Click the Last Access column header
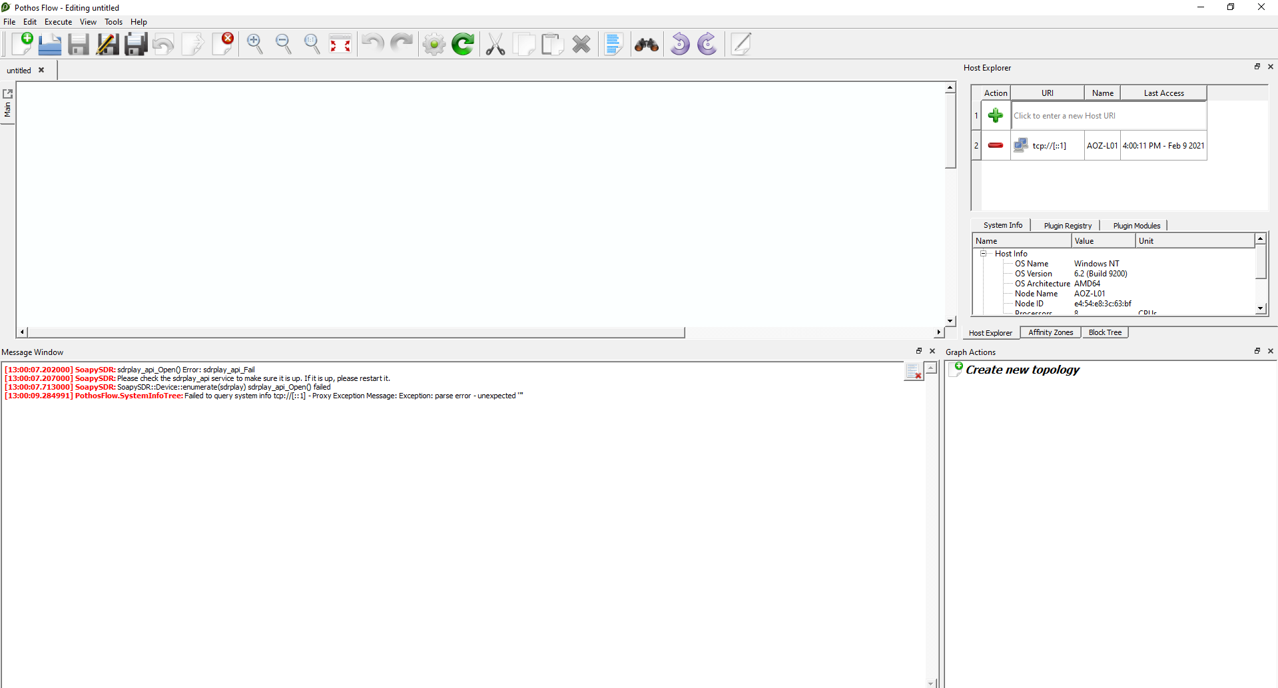Viewport: 1278px width, 688px height. [x=1163, y=93]
